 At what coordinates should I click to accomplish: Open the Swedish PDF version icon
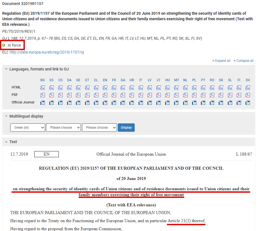248,95
